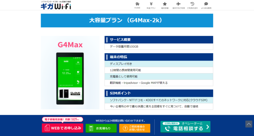This screenshot has width=254, height=136.
Task: Click the SIMポイント header
Action: coord(159,93)
